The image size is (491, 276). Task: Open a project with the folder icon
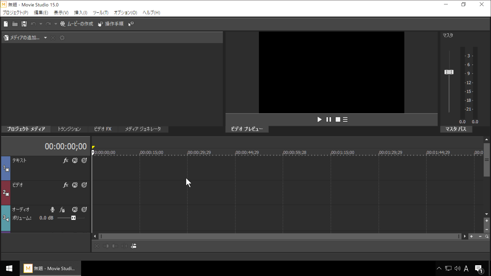[15, 24]
